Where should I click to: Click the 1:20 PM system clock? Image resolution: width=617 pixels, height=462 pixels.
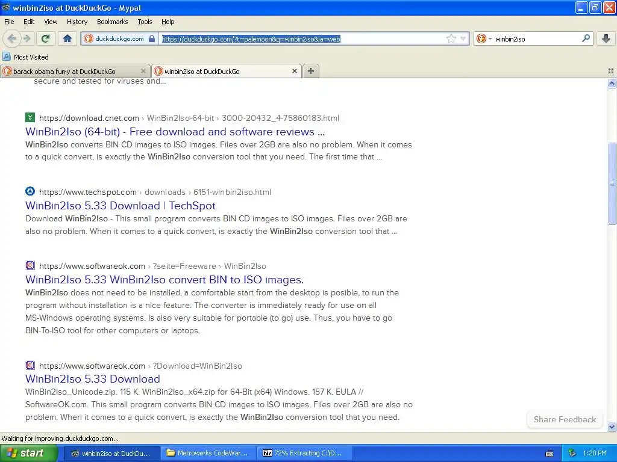click(595, 454)
